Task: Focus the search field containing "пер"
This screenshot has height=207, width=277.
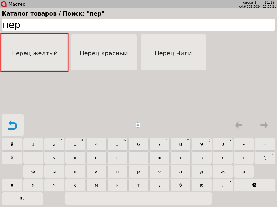Action: 138,25
